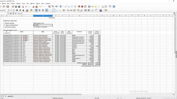This screenshot has width=177, height=99.
Task: Click the Insert Image icon
Action: point(79,7)
